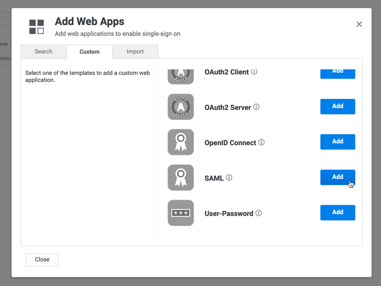The width and height of the screenshot is (381, 286).
Task: Click the OAuth2 Client template icon
Action: pos(181,75)
